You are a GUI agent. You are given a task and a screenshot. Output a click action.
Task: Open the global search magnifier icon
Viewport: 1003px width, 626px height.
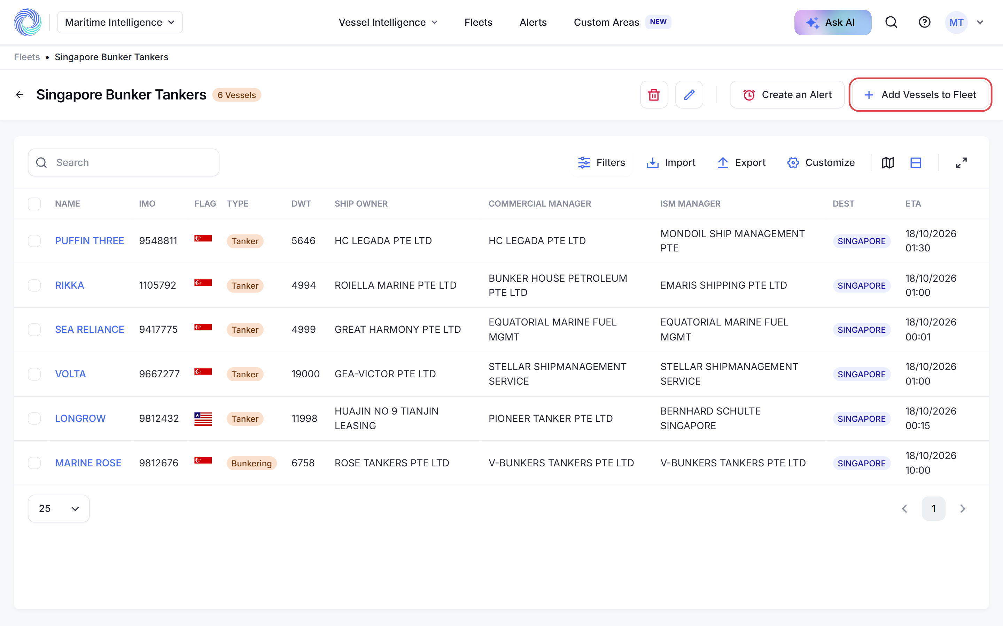(891, 22)
